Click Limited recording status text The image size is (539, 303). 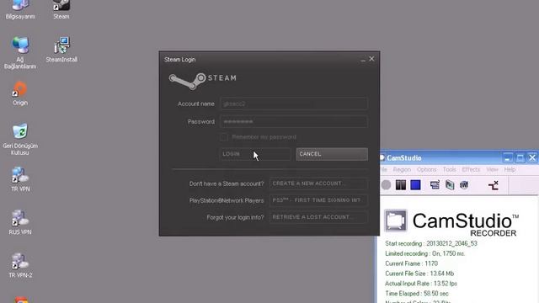pyautogui.click(x=424, y=253)
